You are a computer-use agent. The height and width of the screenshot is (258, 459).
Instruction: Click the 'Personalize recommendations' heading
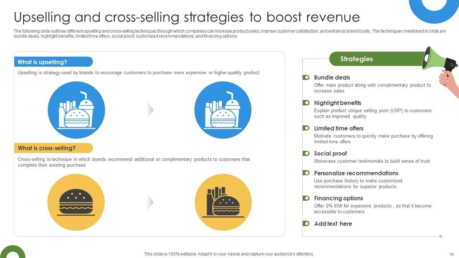click(356, 173)
